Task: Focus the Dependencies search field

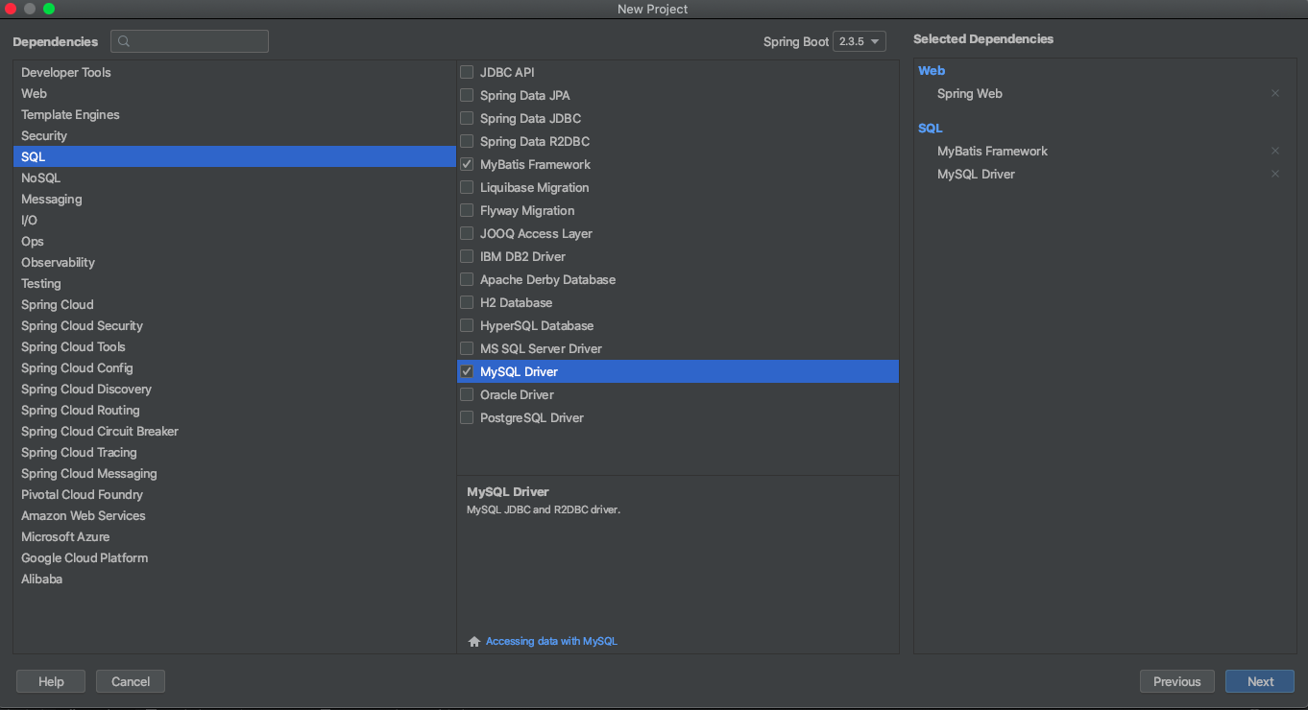Action: click(x=189, y=41)
